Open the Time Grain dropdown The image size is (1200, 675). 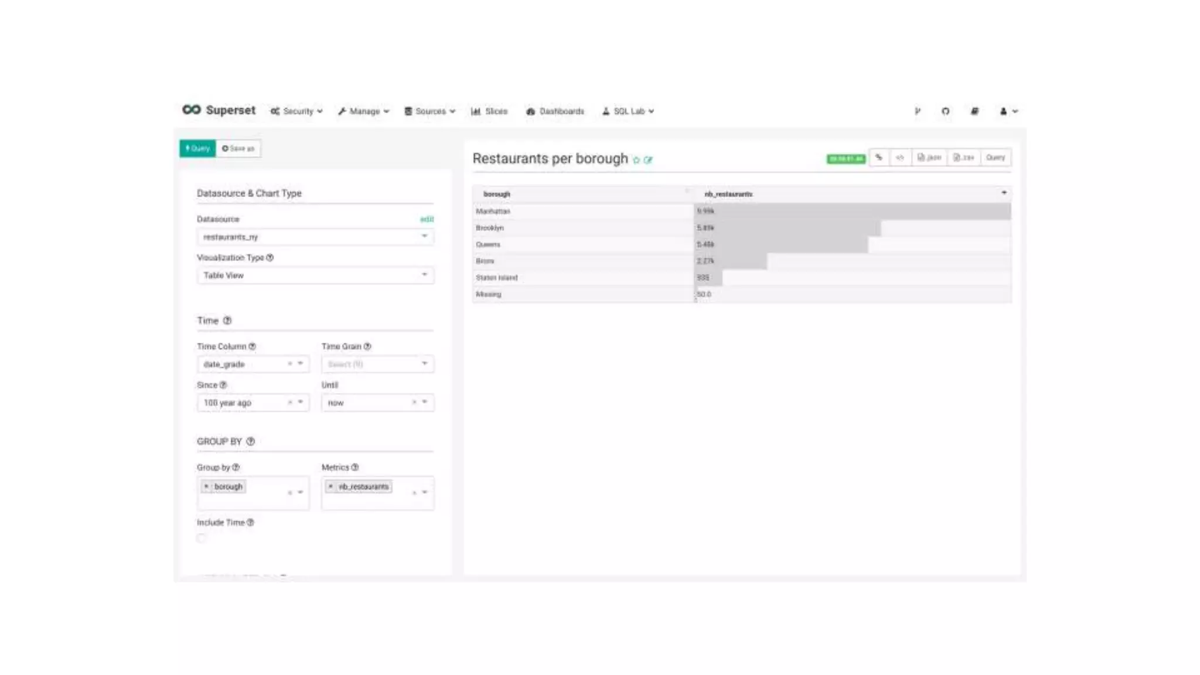[x=377, y=364]
